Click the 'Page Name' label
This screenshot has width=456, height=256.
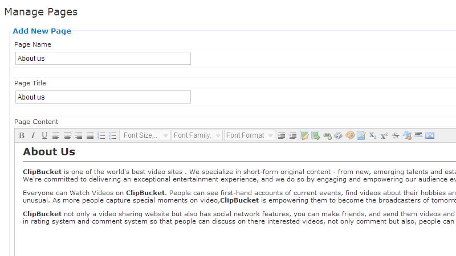pos(32,44)
